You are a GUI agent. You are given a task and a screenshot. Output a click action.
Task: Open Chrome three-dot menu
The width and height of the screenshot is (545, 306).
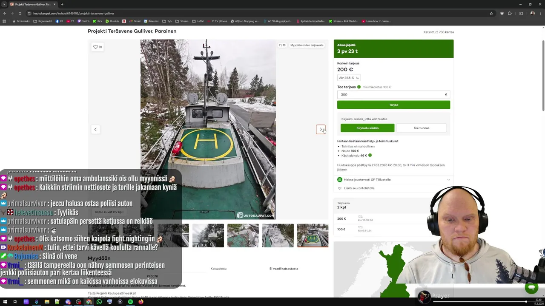(x=540, y=13)
